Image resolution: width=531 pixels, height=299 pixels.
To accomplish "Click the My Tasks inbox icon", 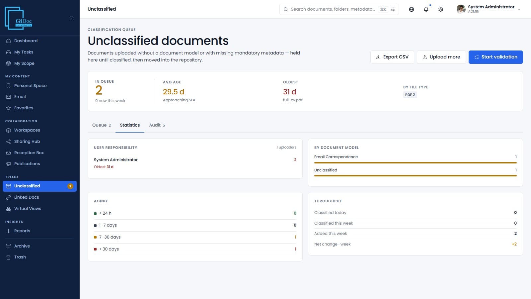I will [9, 52].
